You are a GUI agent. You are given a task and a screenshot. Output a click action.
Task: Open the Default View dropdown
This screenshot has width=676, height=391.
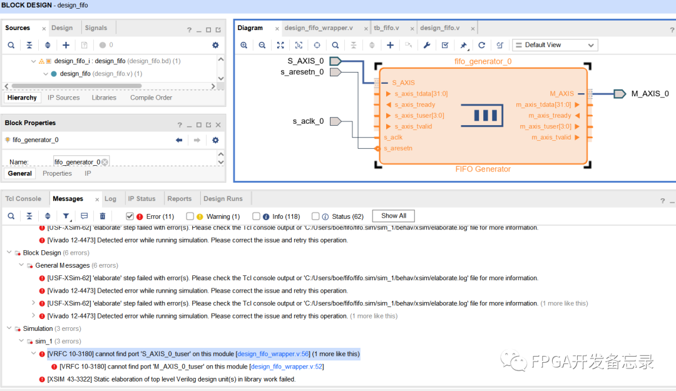pos(555,45)
